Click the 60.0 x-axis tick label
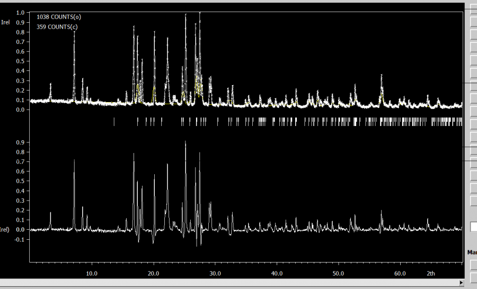 click(400, 274)
